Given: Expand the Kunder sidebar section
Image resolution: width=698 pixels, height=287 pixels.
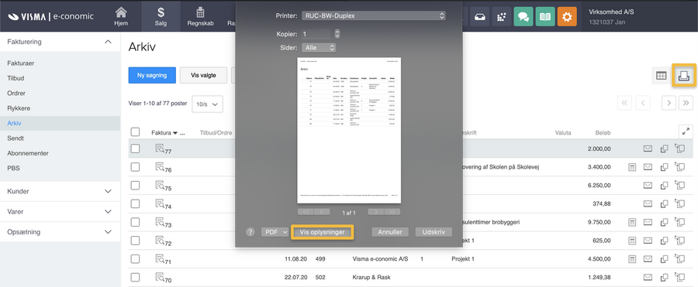Looking at the screenshot, I should pyautogui.click(x=60, y=191).
